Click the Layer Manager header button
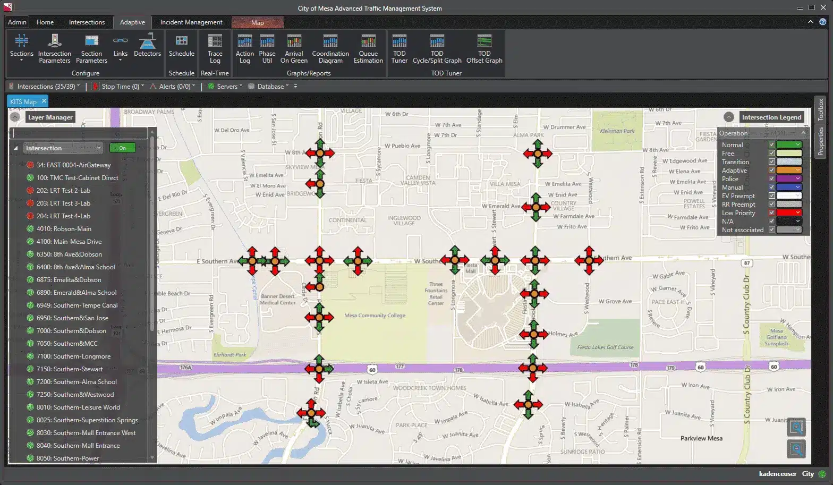This screenshot has width=833, height=485. tap(50, 117)
